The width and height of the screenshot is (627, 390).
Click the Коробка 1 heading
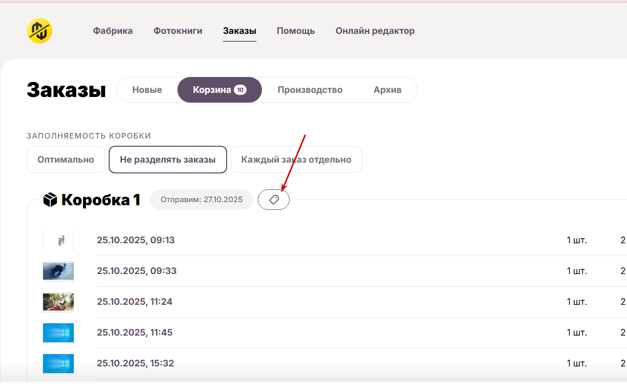point(101,200)
